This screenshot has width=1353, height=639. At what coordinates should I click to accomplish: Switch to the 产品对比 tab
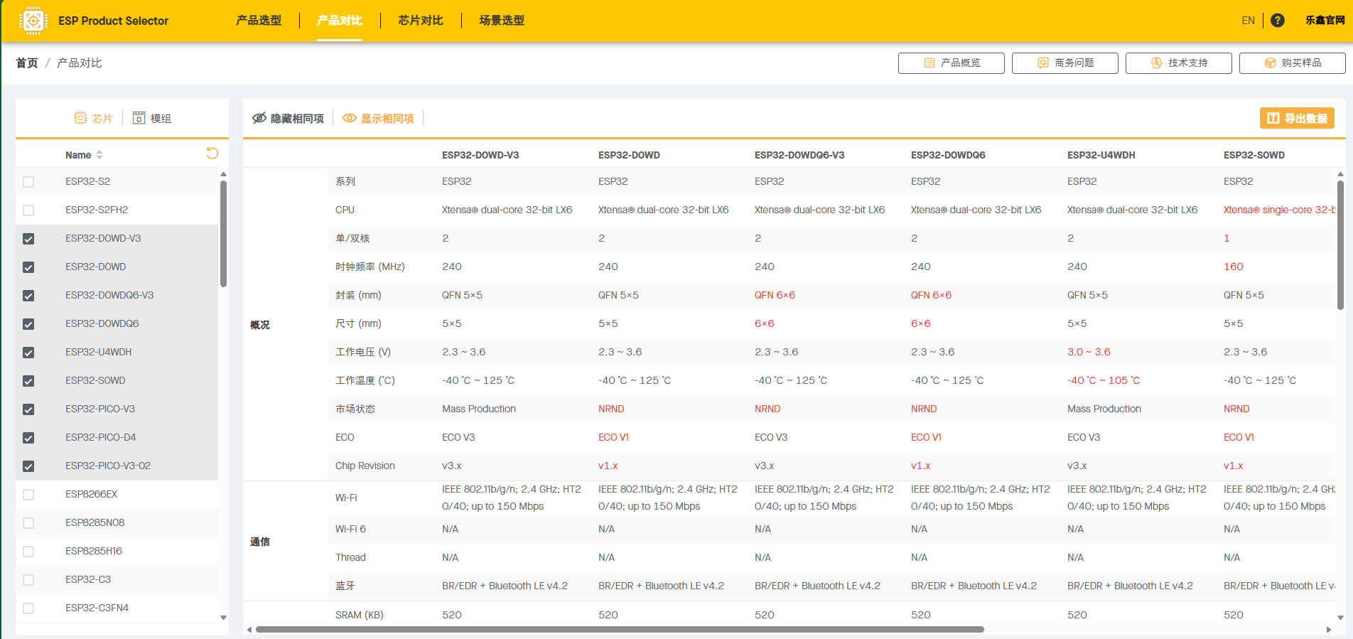coord(340,21)
